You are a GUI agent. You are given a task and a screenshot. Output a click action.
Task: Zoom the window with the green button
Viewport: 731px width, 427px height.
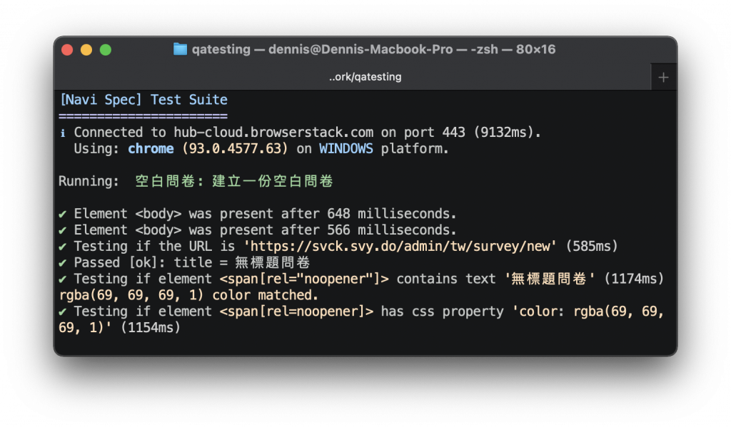pos(106,50)
